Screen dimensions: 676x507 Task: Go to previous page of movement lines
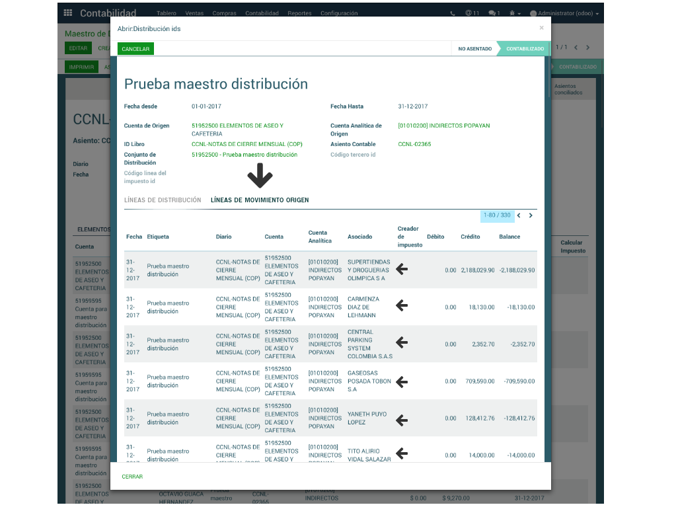519,215
